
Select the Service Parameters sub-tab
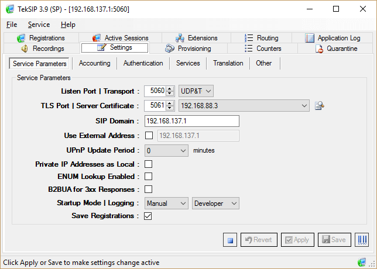tap(39, 64)
